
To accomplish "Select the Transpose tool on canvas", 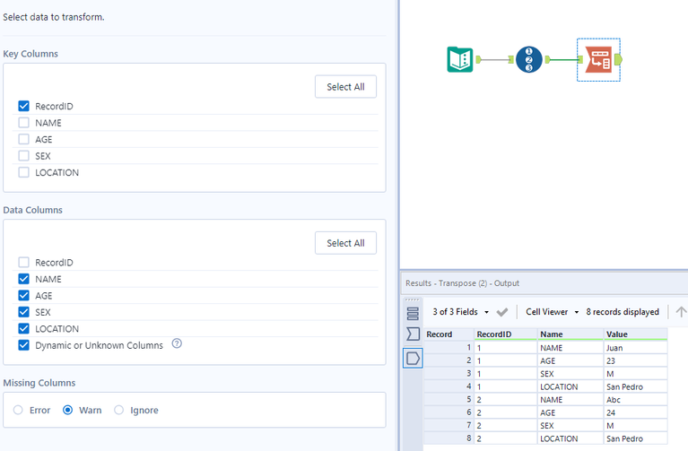I will 598,59.
